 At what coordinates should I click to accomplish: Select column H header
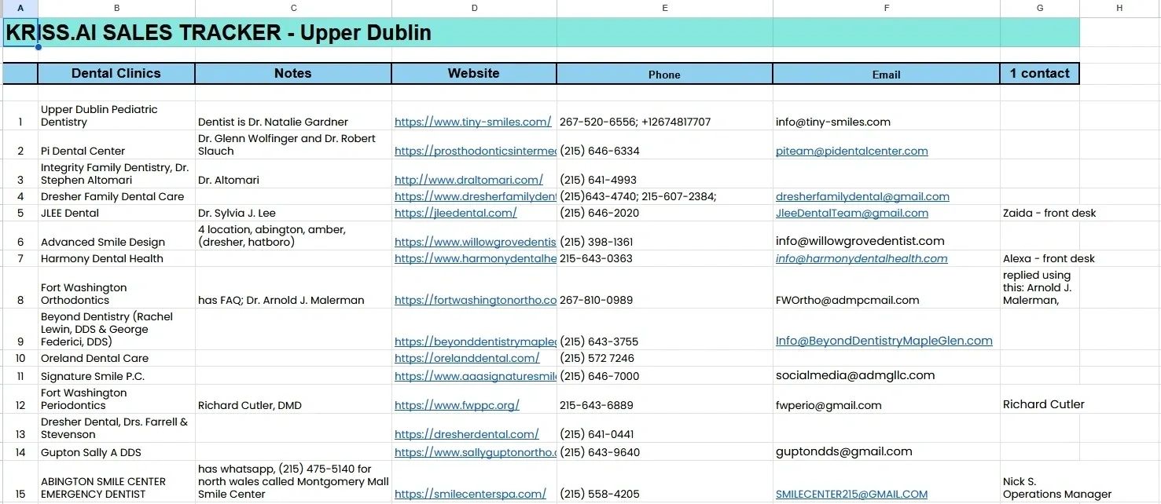click(x=1119, y=8)
